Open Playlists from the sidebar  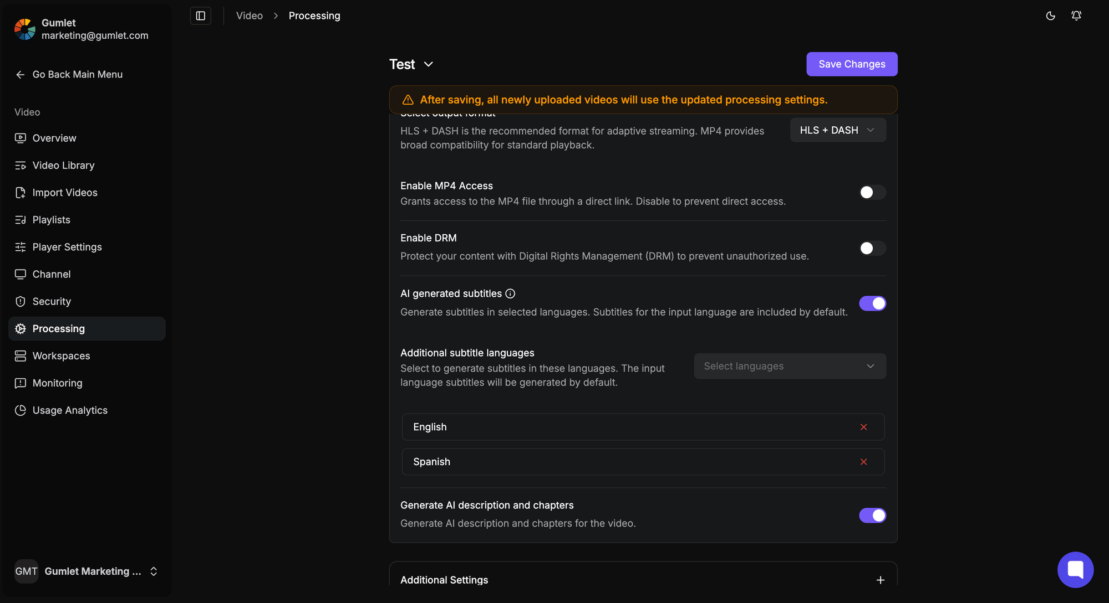coord(50,219)
